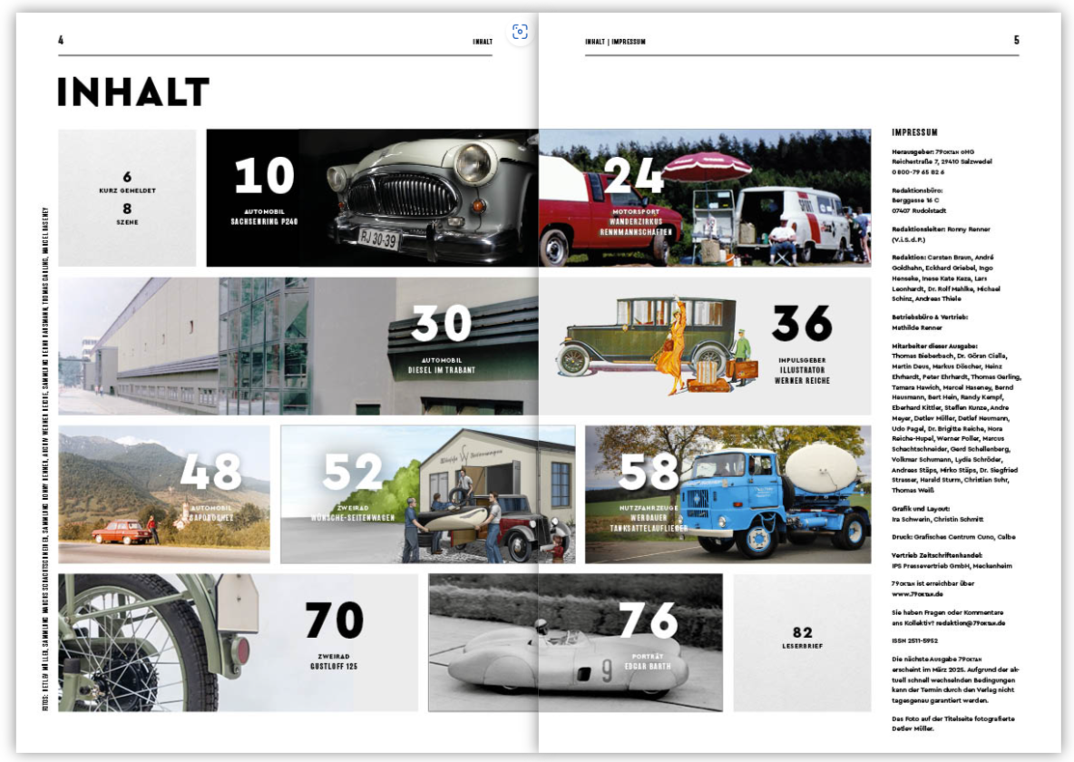Image resolution: width=1074 pixels, height=762 pixels.
Task: Click the blue Werdauer tanker truck photo
Action: [727, 494]
